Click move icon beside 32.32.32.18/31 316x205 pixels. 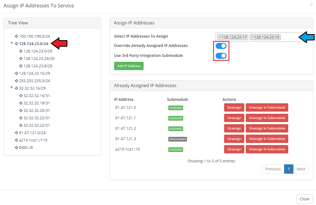tap(21, 103)
